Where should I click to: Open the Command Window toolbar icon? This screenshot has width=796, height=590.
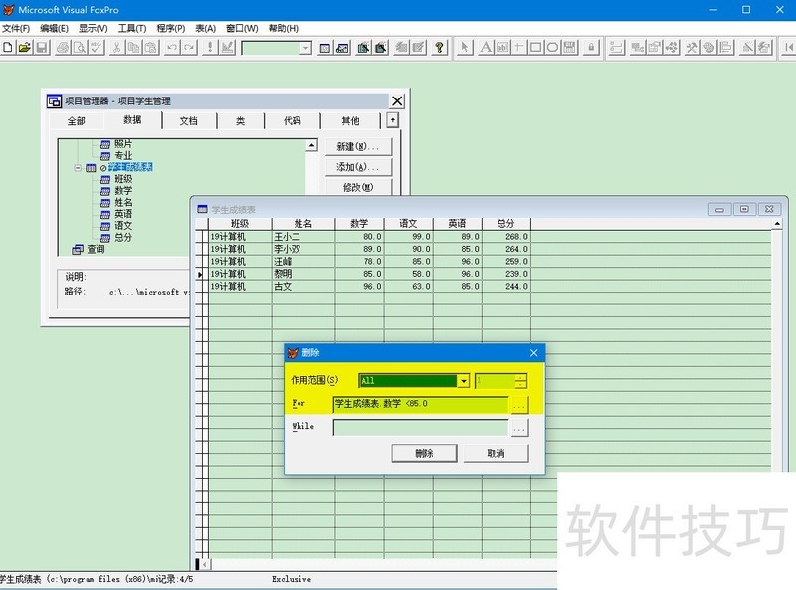(325, 48)
